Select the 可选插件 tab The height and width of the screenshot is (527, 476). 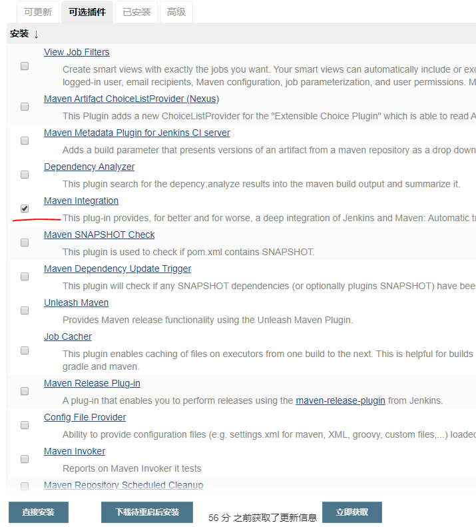[x=87, y=12]
